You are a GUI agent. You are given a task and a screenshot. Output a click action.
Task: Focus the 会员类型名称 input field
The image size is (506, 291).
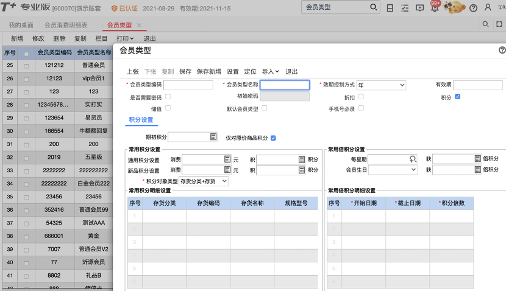(x=285, y=85)
